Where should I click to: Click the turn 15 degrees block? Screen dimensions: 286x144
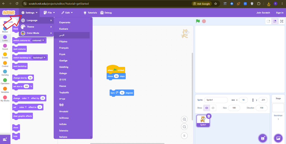coord(122,93)
